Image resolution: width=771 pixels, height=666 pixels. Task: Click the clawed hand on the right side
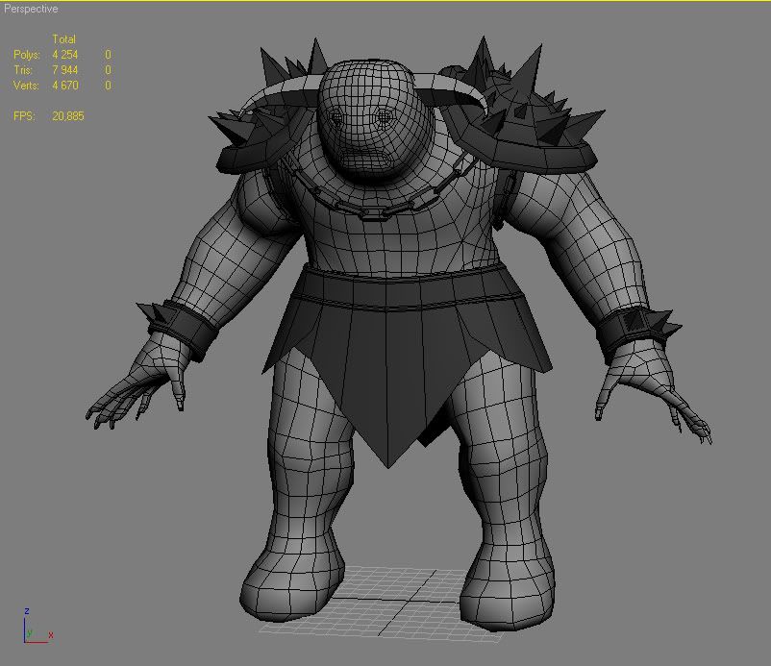click(x=654, y=394)
